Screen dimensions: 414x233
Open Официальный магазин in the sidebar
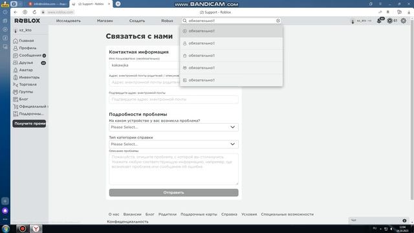pyautogui.click(x=30, y=106)
